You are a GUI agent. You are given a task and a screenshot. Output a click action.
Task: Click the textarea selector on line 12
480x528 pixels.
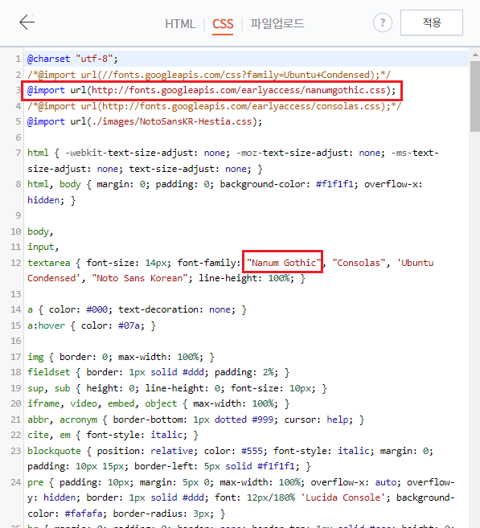click(48, 263)
